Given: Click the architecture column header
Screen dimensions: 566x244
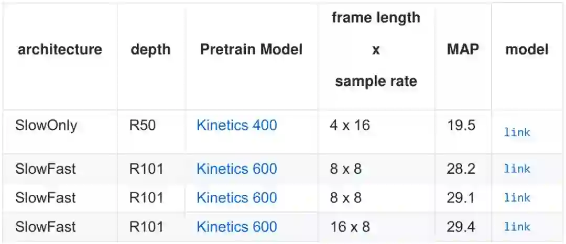Looking at the screenshot, I should click(x=60, y=50).
